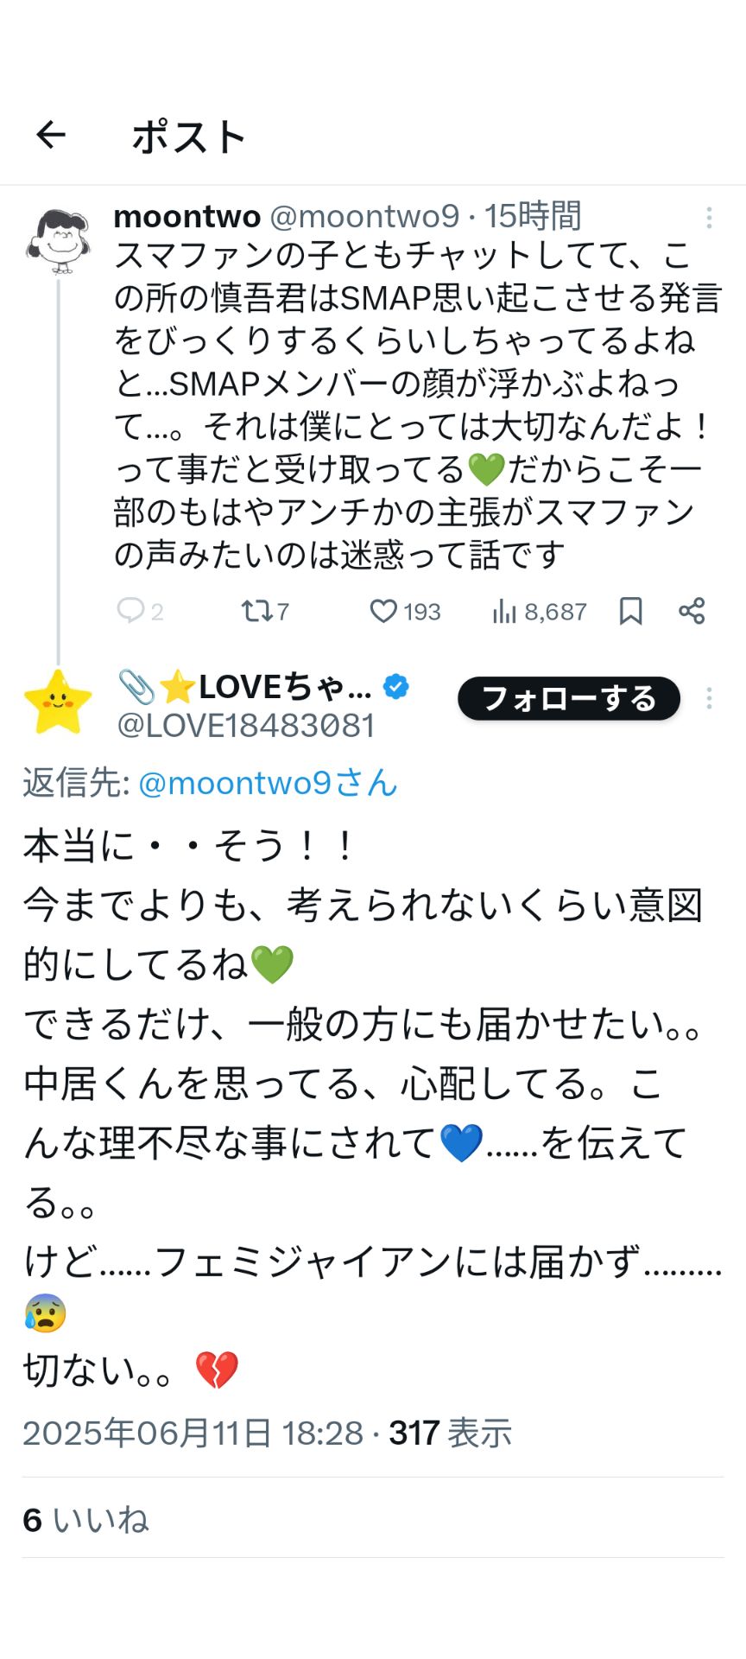This screenshot has height=1659, width=746.
Task: Open @moontwo9さん reply-to link
Action: pyautogui.click(x=268, y=783)
